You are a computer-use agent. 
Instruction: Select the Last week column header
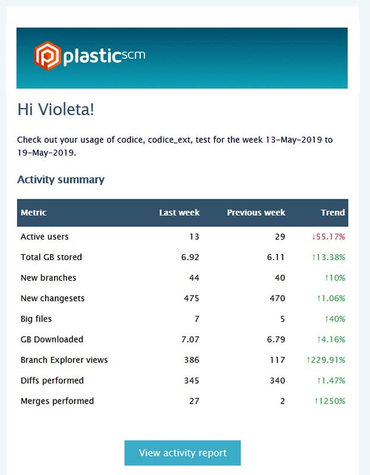[x=179, y=213]
